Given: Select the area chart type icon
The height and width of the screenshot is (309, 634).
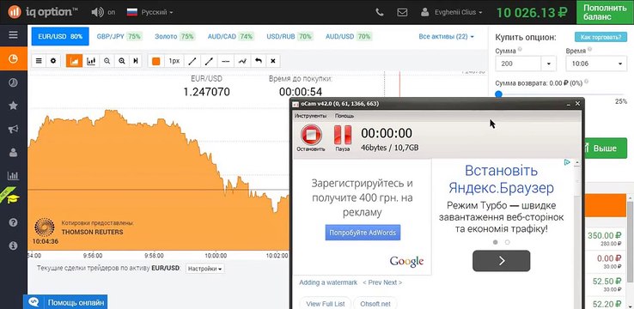Looking at the screenshot, I should tap(75, 61).
